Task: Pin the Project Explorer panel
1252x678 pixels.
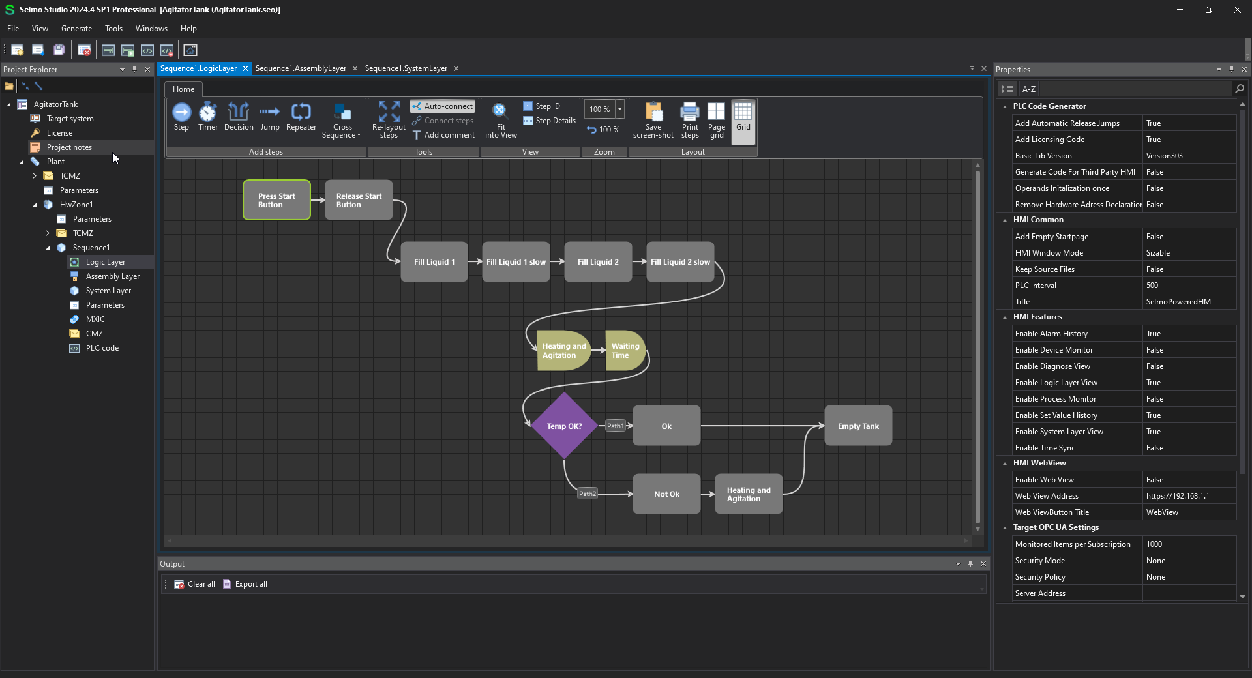Action: pyautogui.click(x=134, y=69)
